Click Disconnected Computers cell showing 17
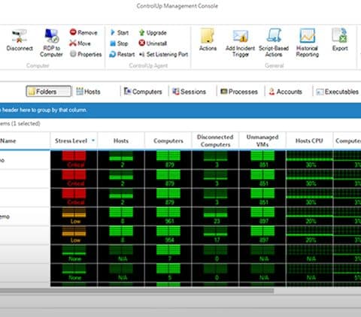 [x=215, y=235]
